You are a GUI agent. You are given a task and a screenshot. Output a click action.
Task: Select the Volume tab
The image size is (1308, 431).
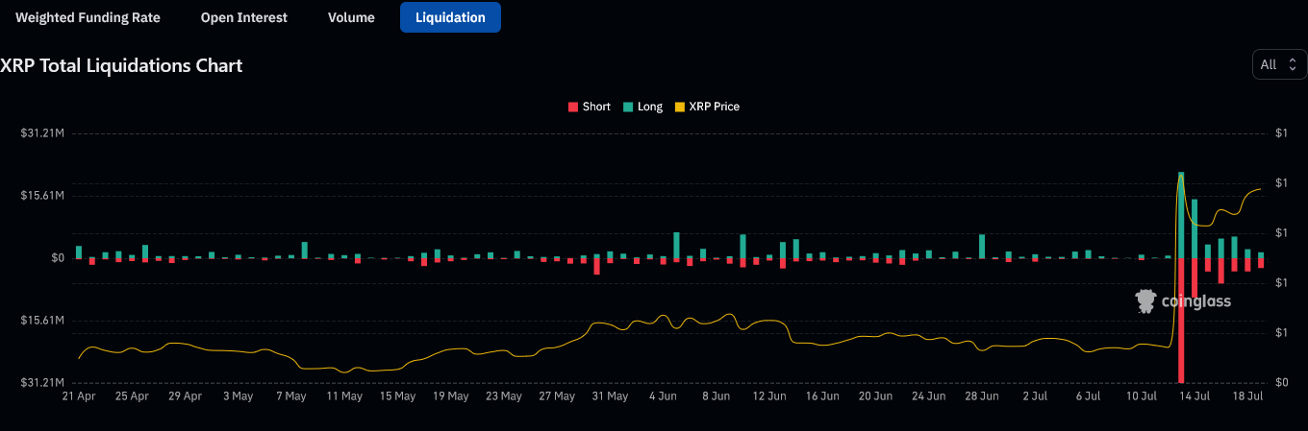coord(351,17)
